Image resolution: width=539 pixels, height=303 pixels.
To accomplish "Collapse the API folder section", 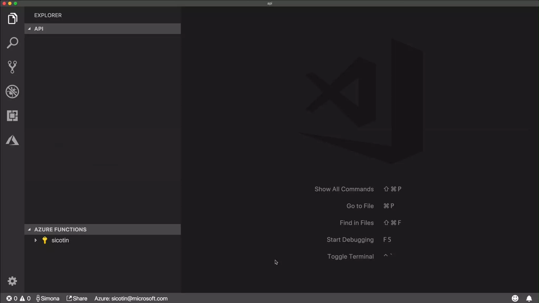I will pos(29,29).
